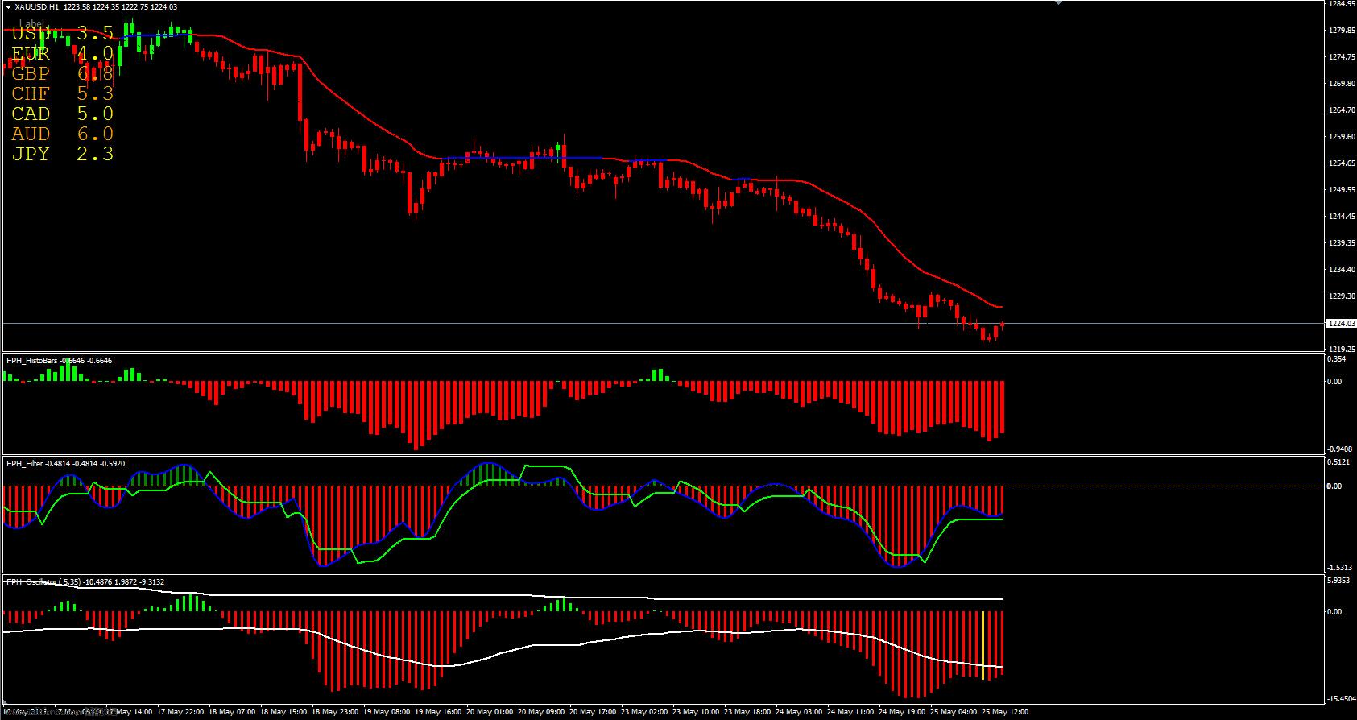The height and width of the screenshot is (720, 1357).
Task: Click the 1219.25 price axis value
Action: coord(1341,349)
